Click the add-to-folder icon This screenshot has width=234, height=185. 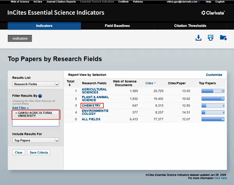tap(223, 38)
